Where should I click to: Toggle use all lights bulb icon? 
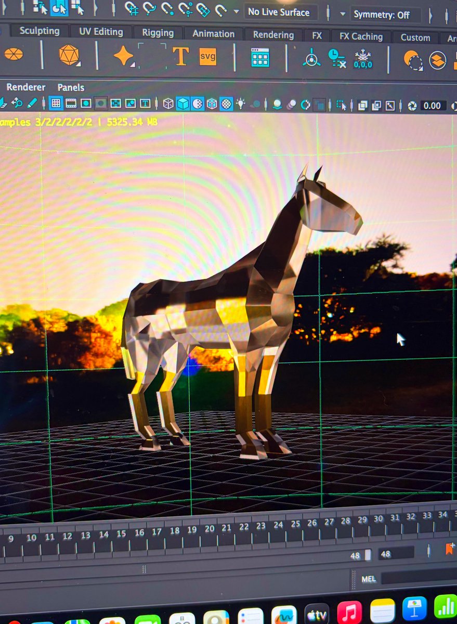tap(241, 103)
